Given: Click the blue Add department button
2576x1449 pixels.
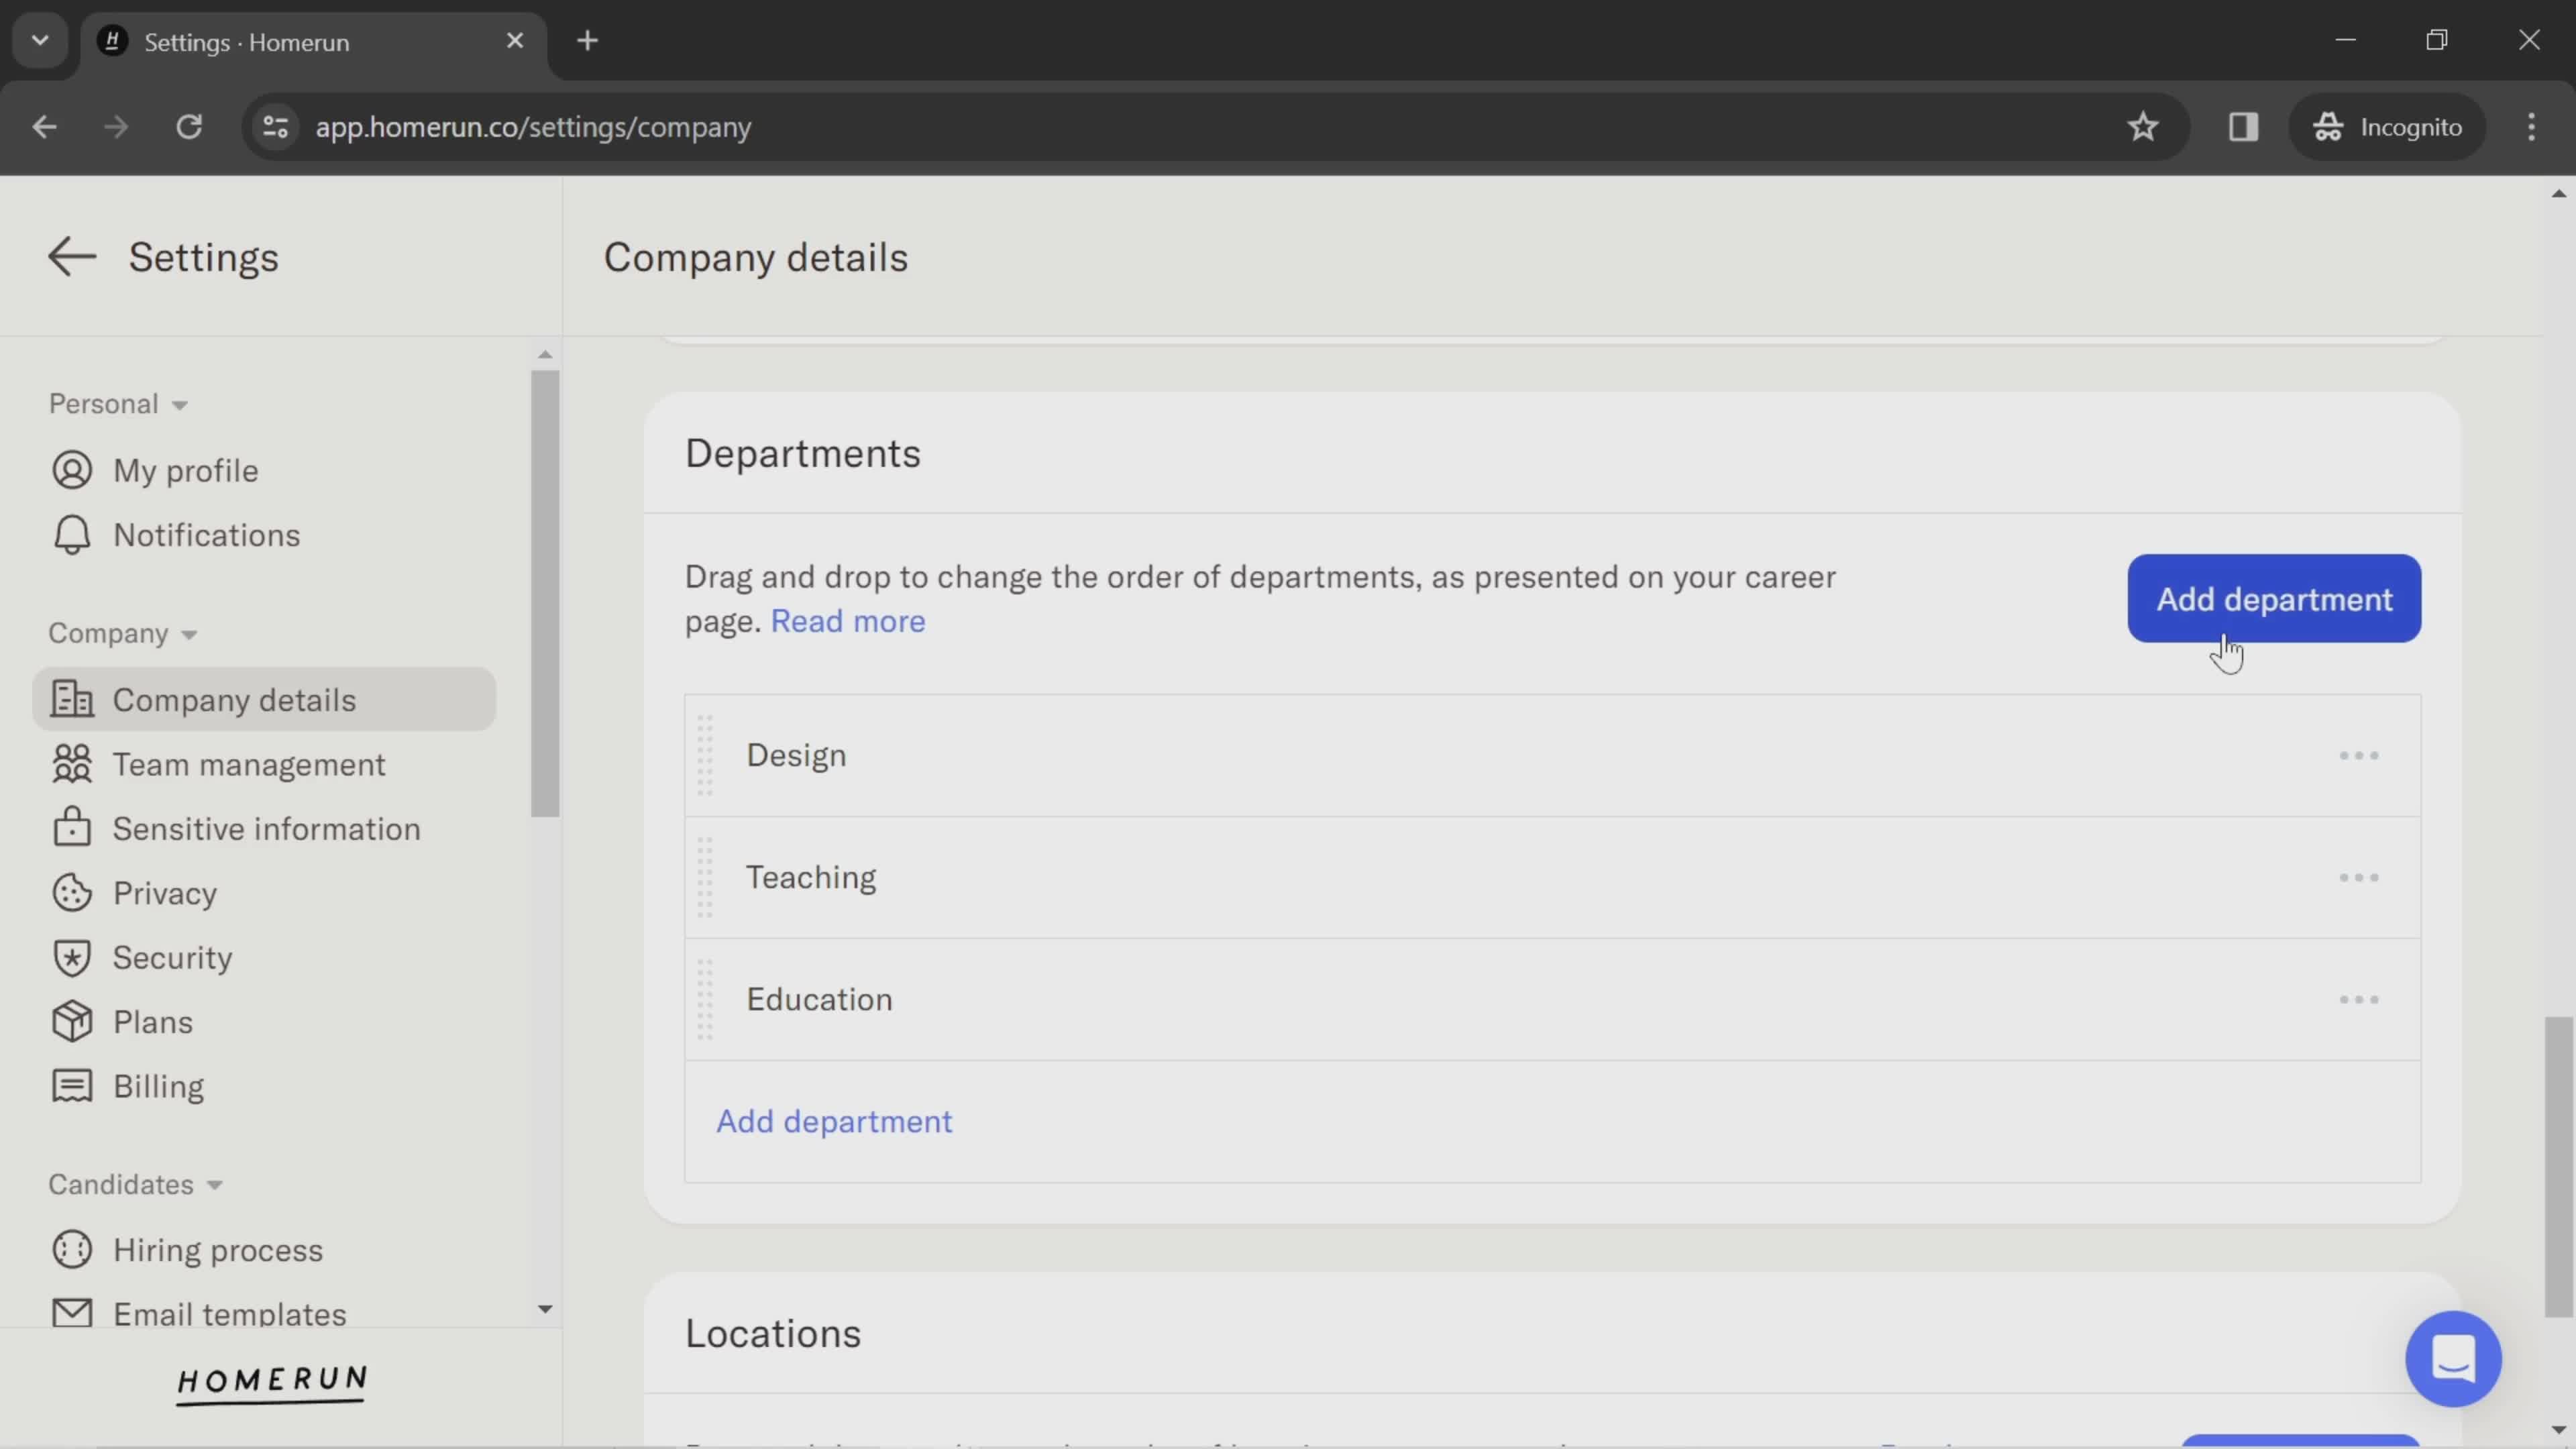Looking at the screenshot, I should 2274,598.
